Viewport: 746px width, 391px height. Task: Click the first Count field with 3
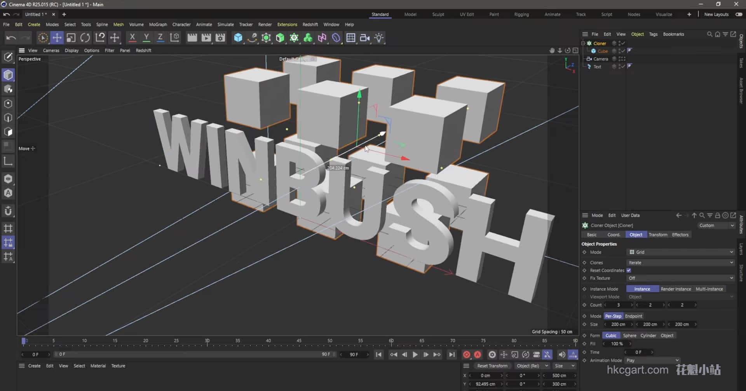pyautogui.click(x=618, y=305)
